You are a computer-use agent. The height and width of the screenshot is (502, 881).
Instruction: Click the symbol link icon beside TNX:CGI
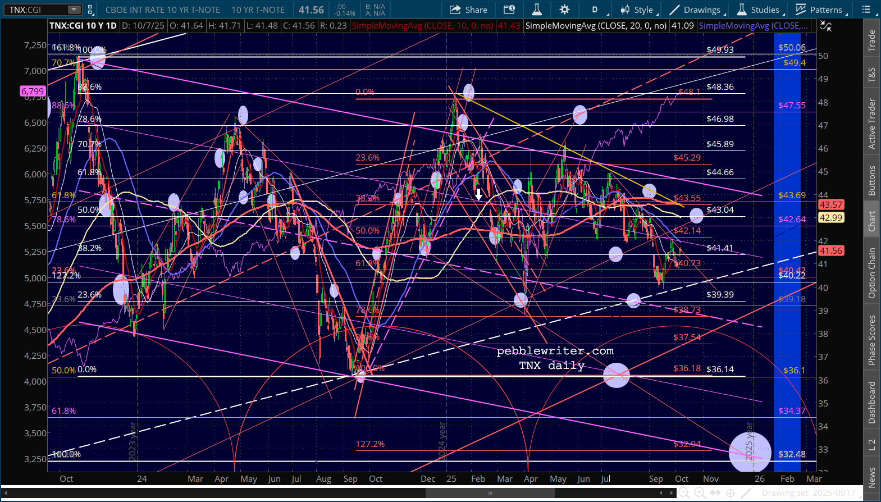point(90,10)
